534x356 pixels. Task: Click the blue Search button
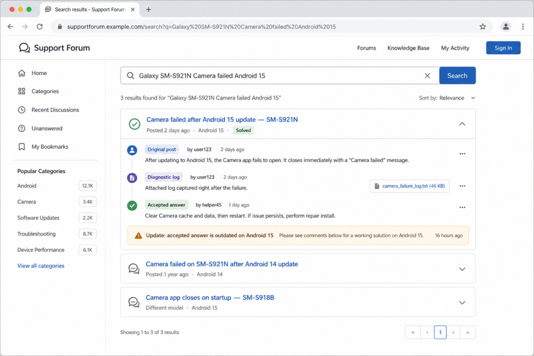coord(457,76)
